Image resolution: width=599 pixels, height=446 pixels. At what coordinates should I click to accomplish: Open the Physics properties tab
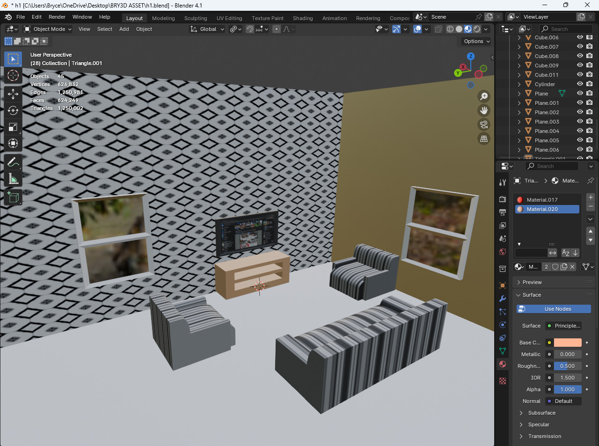click(x=503, y=325)
